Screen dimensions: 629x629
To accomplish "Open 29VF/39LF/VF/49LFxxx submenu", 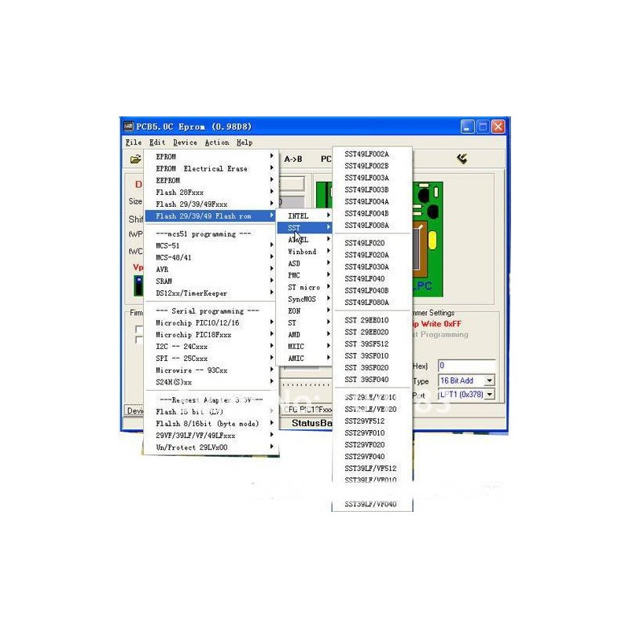I will click(211, 436).
